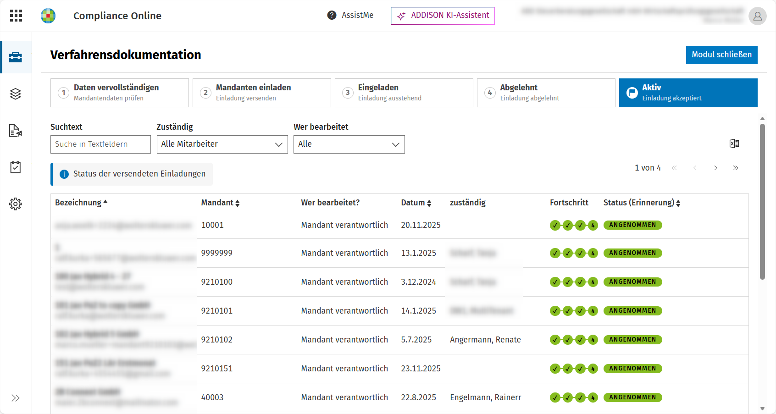
Task: Click the AssistMe label
Action: pyautogui.click(x=358, y=15)
